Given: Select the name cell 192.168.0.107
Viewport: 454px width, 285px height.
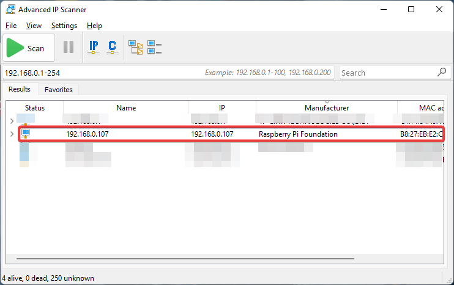Looking at the screenshot, I should coord(87,134).
